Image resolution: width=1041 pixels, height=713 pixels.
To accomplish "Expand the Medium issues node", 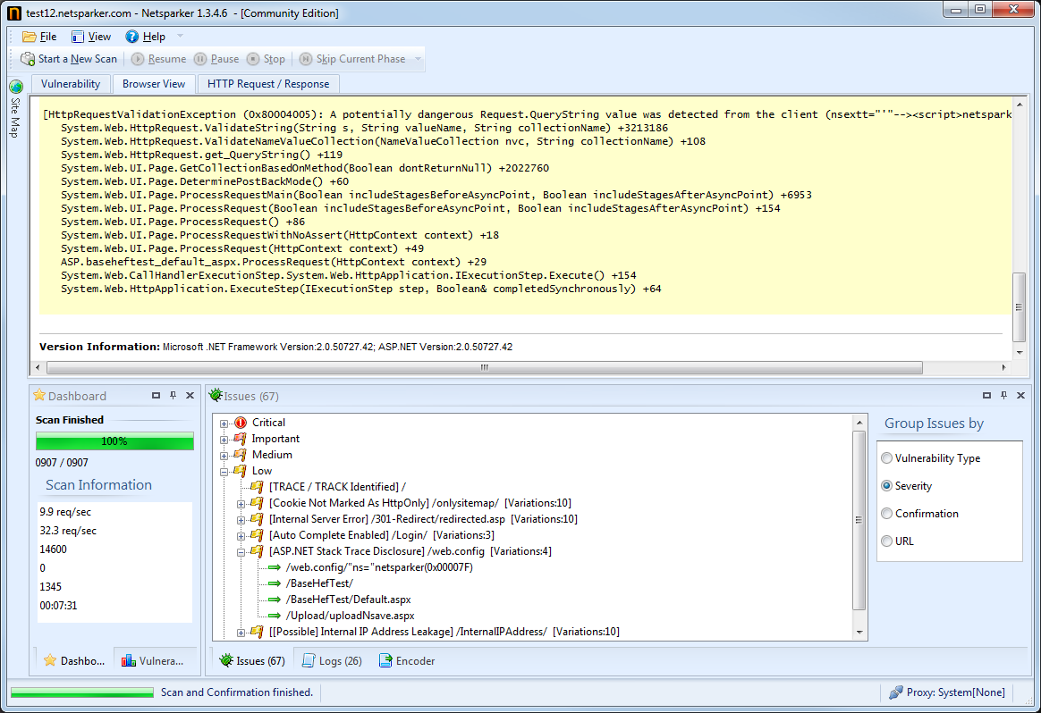I will pos(224,456).
